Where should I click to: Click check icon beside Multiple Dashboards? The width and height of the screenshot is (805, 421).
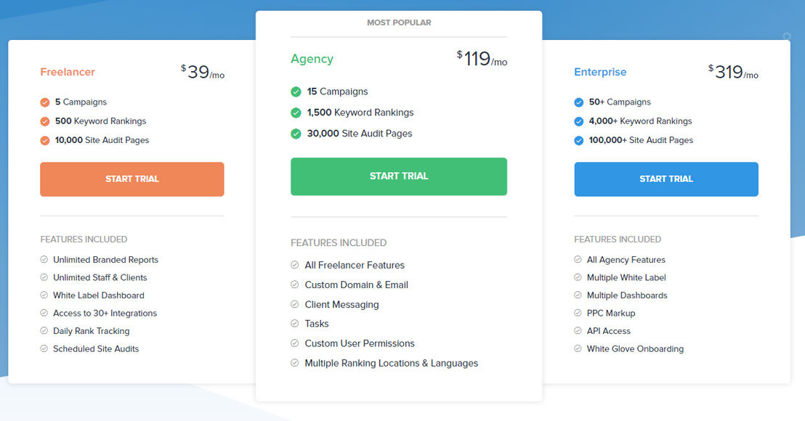pyautogui.click(x=578, y=295)
